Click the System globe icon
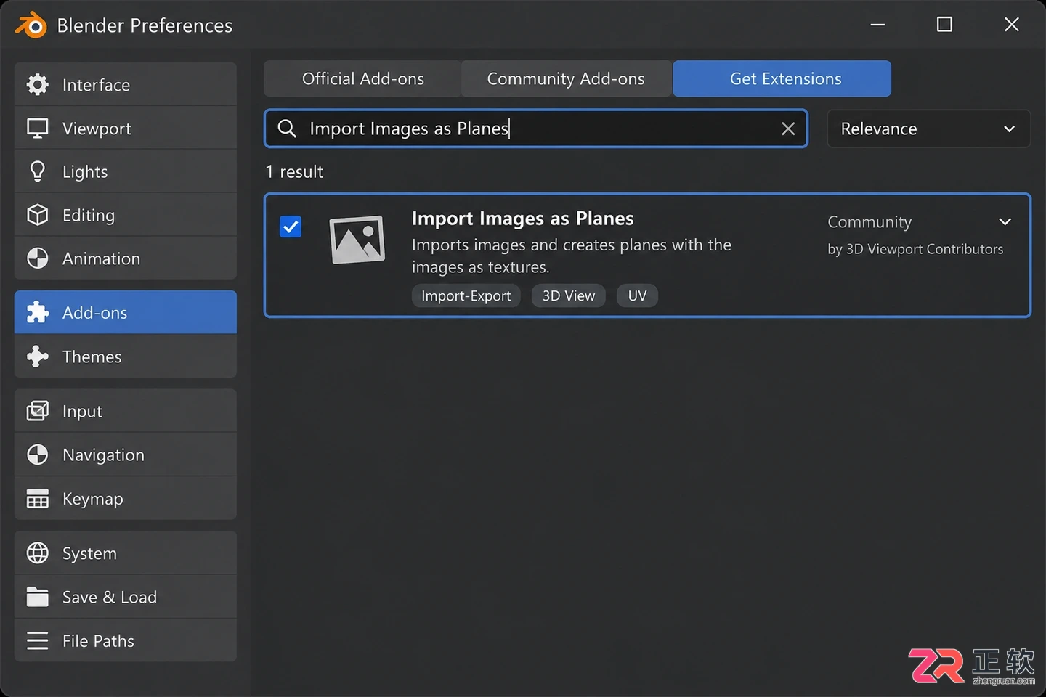Image resolution: width=1046 pixels, height=697 pixels. 37,553
